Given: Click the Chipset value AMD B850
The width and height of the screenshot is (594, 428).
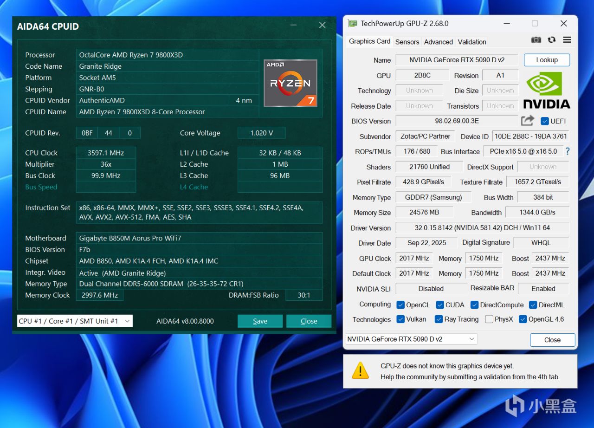Looking at the screenshot, I should 199,261.
